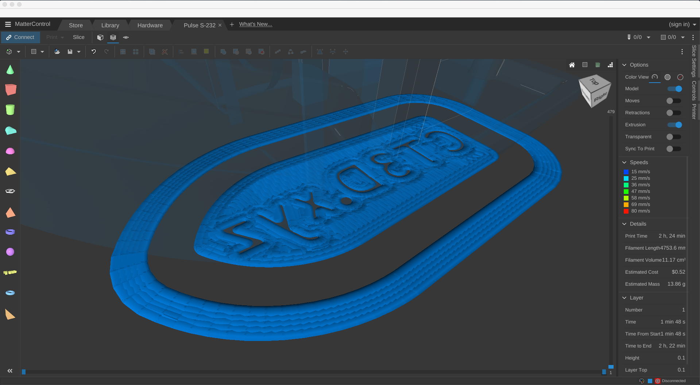
Task: Open the save dropdown arrow
Action: tap(79, 52)
